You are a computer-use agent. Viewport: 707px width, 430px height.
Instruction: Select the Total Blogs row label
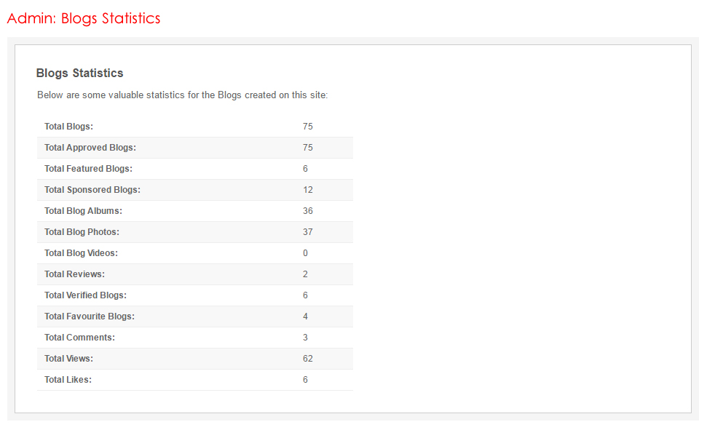tap(68, 127)
